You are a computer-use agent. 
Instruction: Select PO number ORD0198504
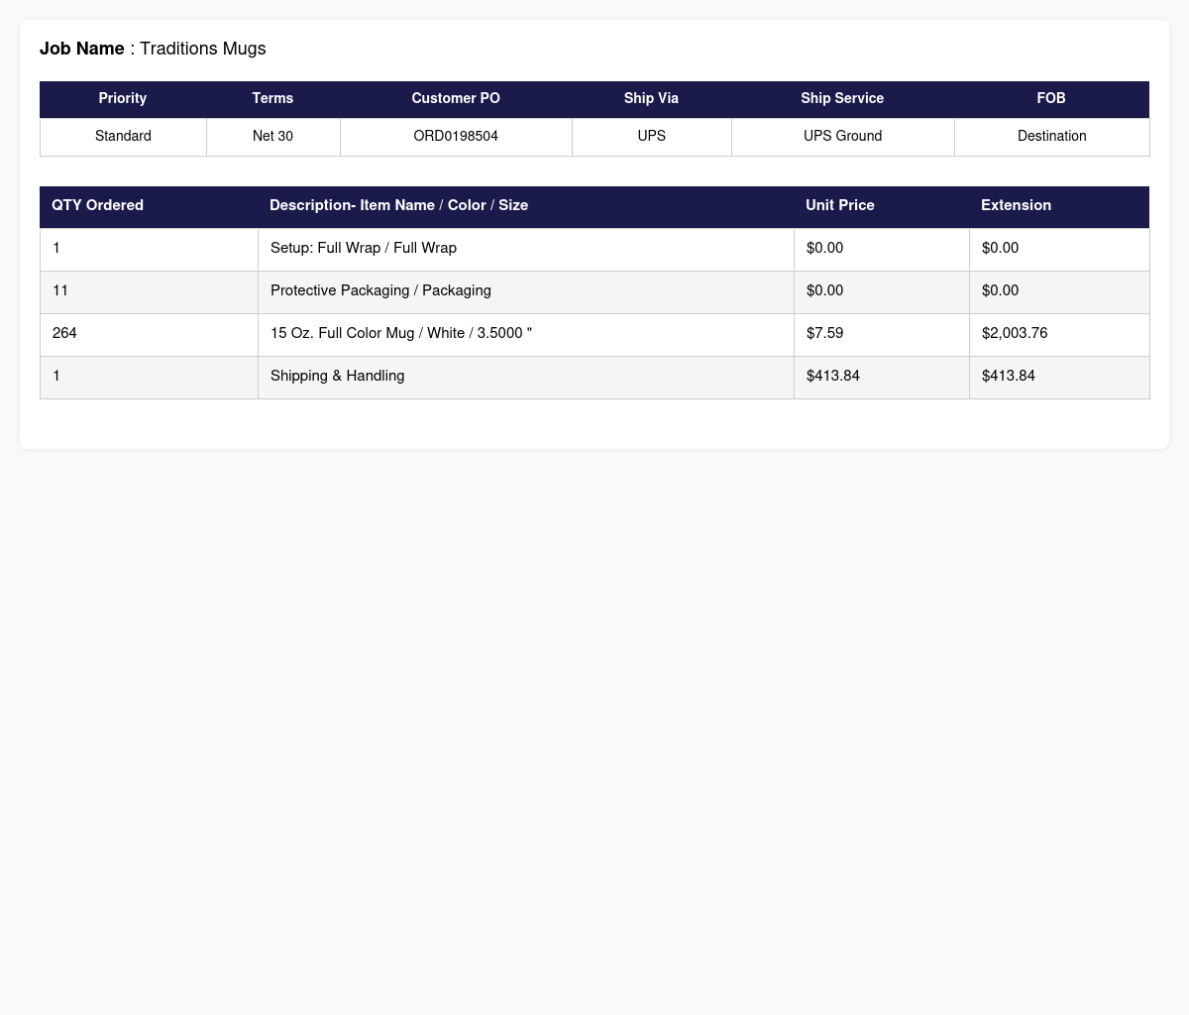tap(456, 137)
